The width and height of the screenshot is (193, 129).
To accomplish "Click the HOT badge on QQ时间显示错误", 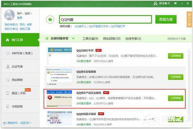I will tap(101, 114).
